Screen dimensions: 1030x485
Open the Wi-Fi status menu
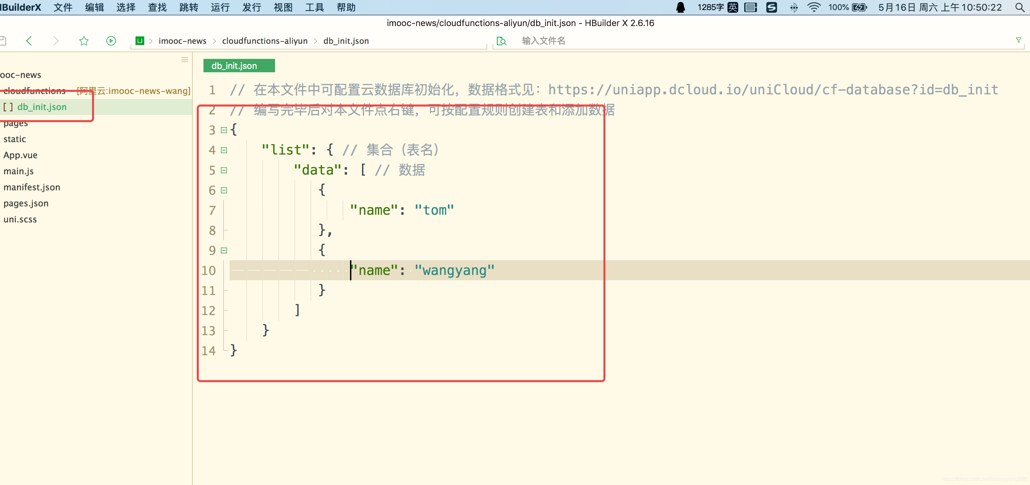click(814, 8)
